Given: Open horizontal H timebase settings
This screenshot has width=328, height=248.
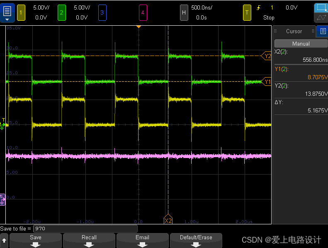Looking at the screenshot, I should point(184,13).
